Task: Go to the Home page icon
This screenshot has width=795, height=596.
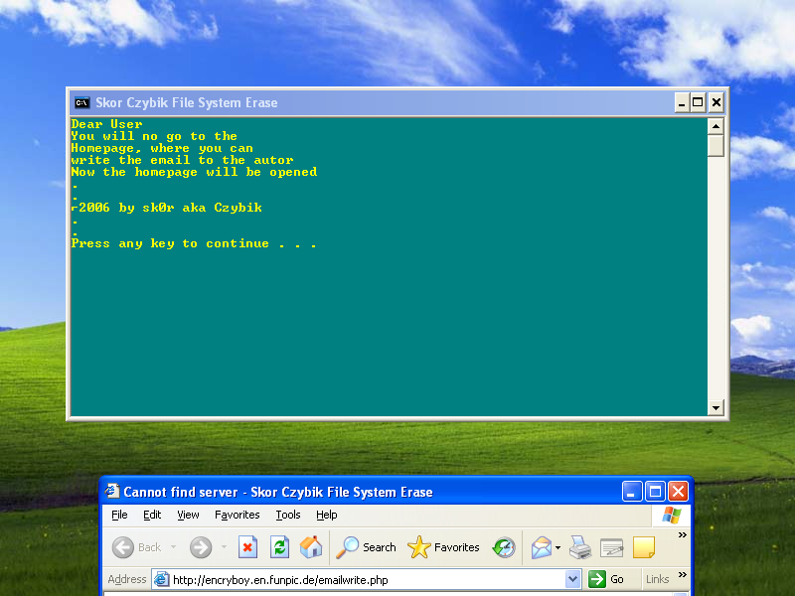Action: 311,547
